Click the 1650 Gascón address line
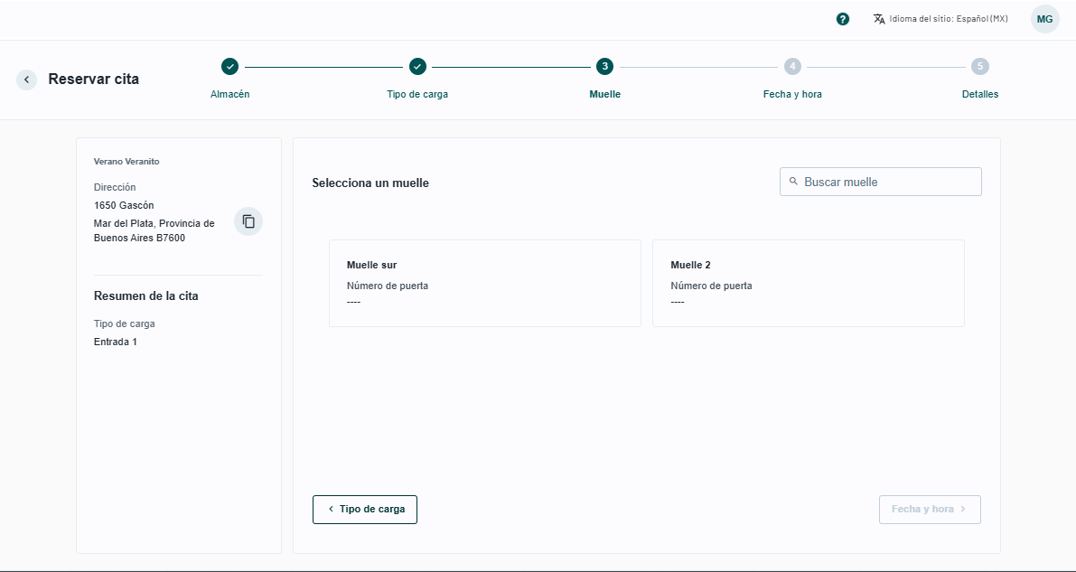This screenshot has height=572, width=1076. pos(124,204)
